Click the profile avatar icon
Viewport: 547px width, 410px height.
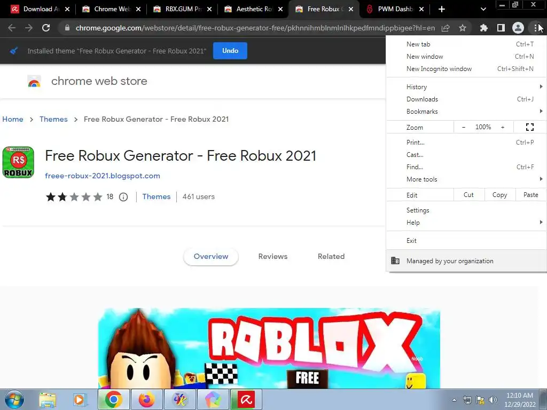click(x=518, y=28)
